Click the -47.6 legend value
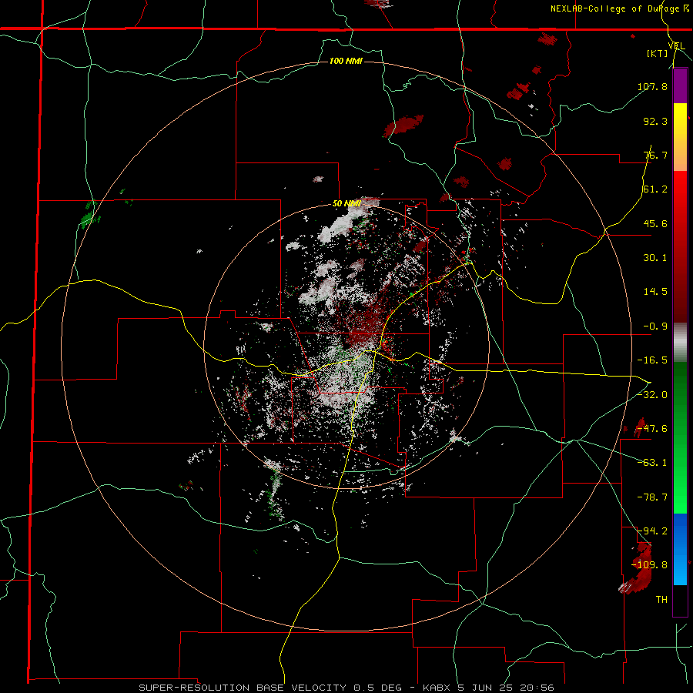Image resolution: width=693 pixels, height=693 pixels. 652,429
